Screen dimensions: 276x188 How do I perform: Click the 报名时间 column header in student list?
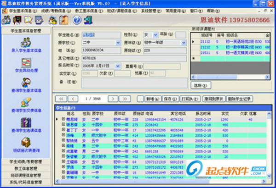tap(203, 114)
